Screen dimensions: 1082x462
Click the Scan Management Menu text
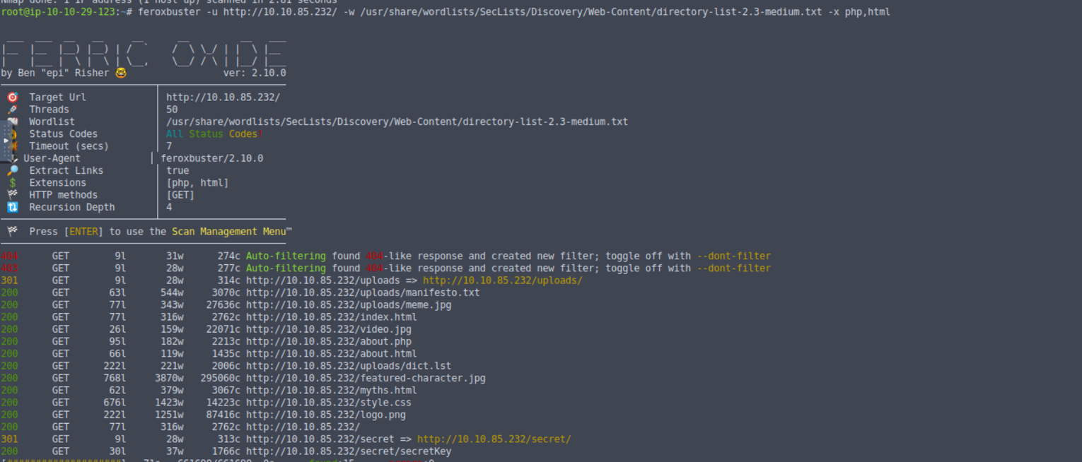pyautogui.click(x=229, y=232)
